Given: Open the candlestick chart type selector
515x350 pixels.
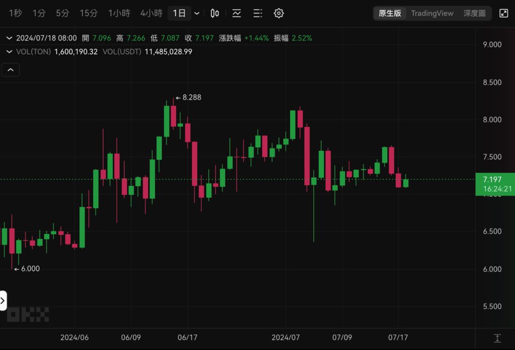Looking at the screenshot, I should pyautogui.click(x=215, y=13).
